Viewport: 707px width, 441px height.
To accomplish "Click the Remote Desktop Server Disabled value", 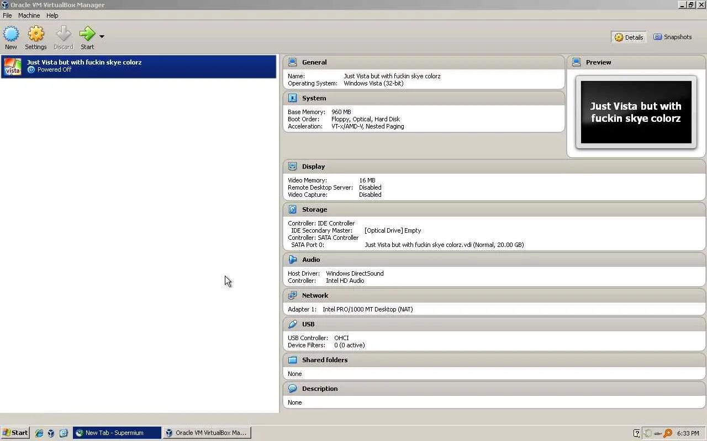I will [x=370, y=187].
